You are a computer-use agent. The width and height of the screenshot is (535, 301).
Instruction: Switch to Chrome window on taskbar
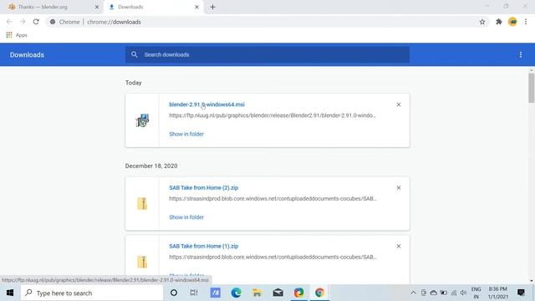(319, 293)
